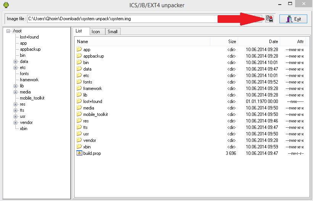Select fonts in the folder tree
The width and height of the screenshot is (313, 201).
coord(24,74)
